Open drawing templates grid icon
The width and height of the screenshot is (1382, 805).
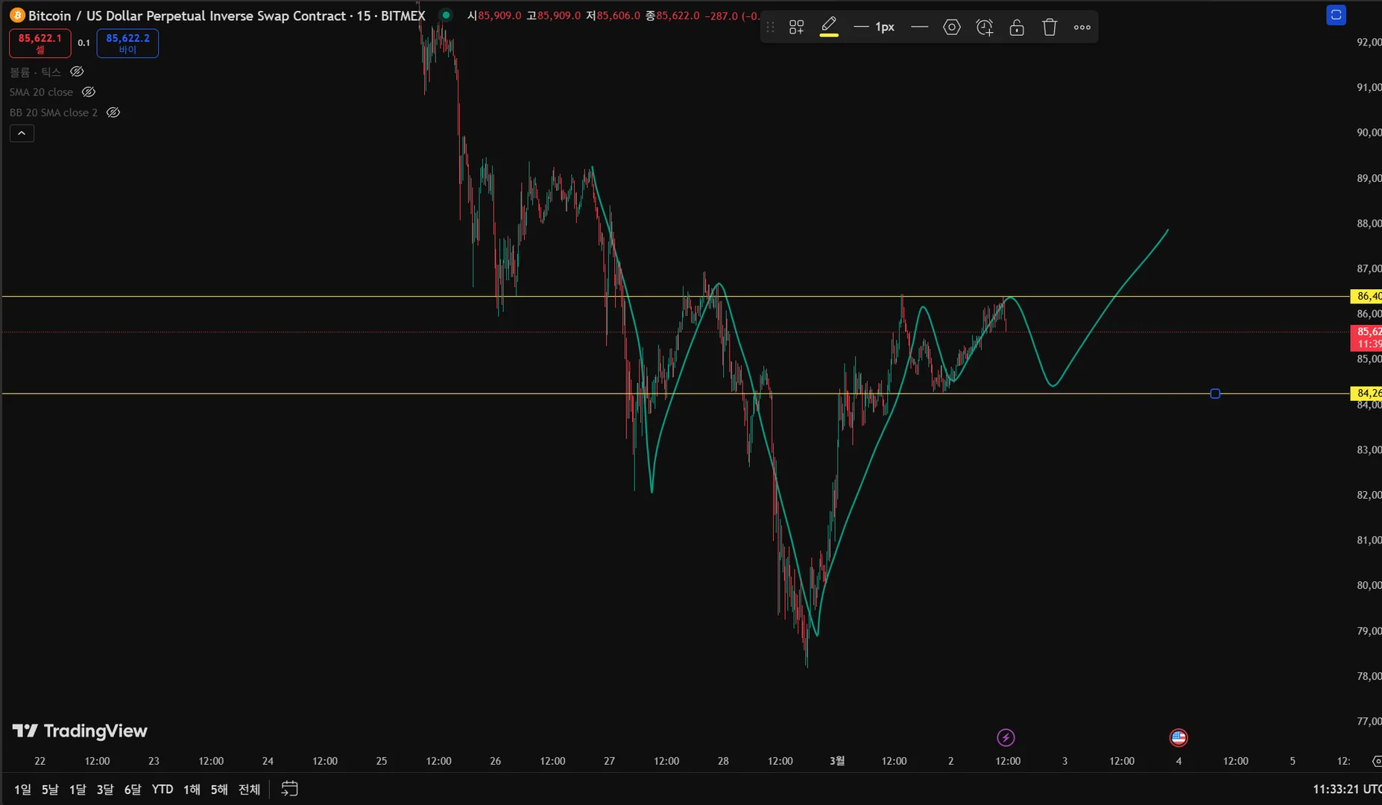click(x=796, y=28)
